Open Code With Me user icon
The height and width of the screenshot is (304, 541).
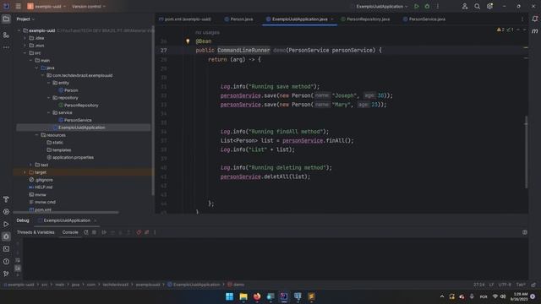pos(465,6)
